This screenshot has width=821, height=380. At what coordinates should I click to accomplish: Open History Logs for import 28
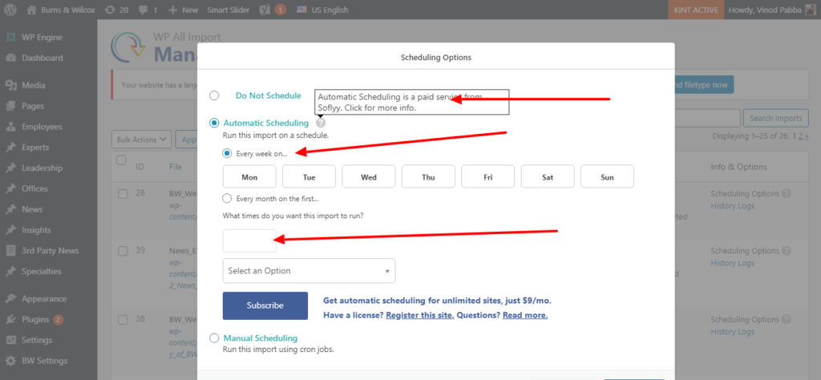pos(732,206)
